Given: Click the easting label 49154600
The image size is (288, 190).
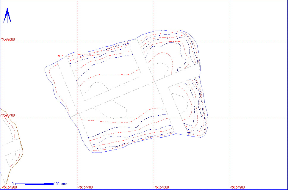Looking at the screenshot, I should tap(162, 187).
